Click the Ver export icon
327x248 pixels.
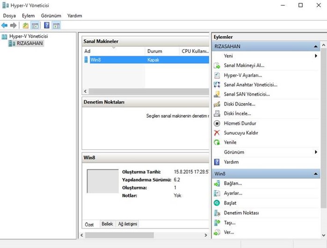pos(217,232)
